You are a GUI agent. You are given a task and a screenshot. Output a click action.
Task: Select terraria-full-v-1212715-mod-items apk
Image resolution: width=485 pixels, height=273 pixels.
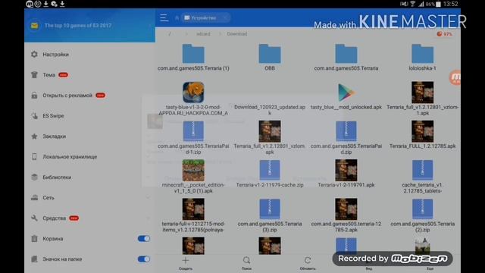pos(193,209)
